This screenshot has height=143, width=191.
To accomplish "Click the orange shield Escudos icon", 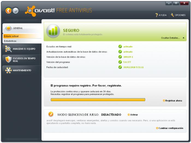I will 8,60.
